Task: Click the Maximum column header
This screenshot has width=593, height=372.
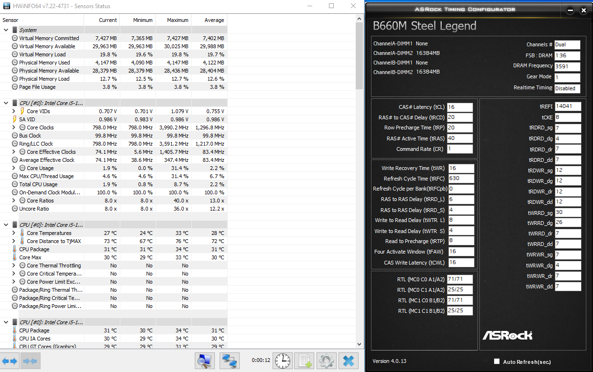Action: click(x=173, y=20)
